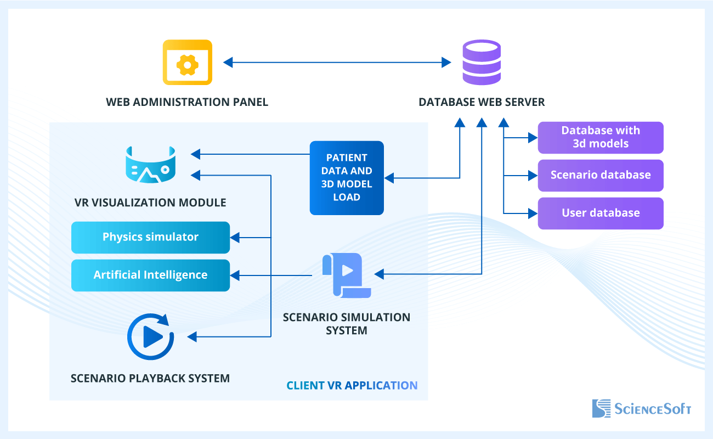The height and width of the screenshot is (439, 713).
Task: Select the Artificial Intelligence box
Action: (150, 275)
